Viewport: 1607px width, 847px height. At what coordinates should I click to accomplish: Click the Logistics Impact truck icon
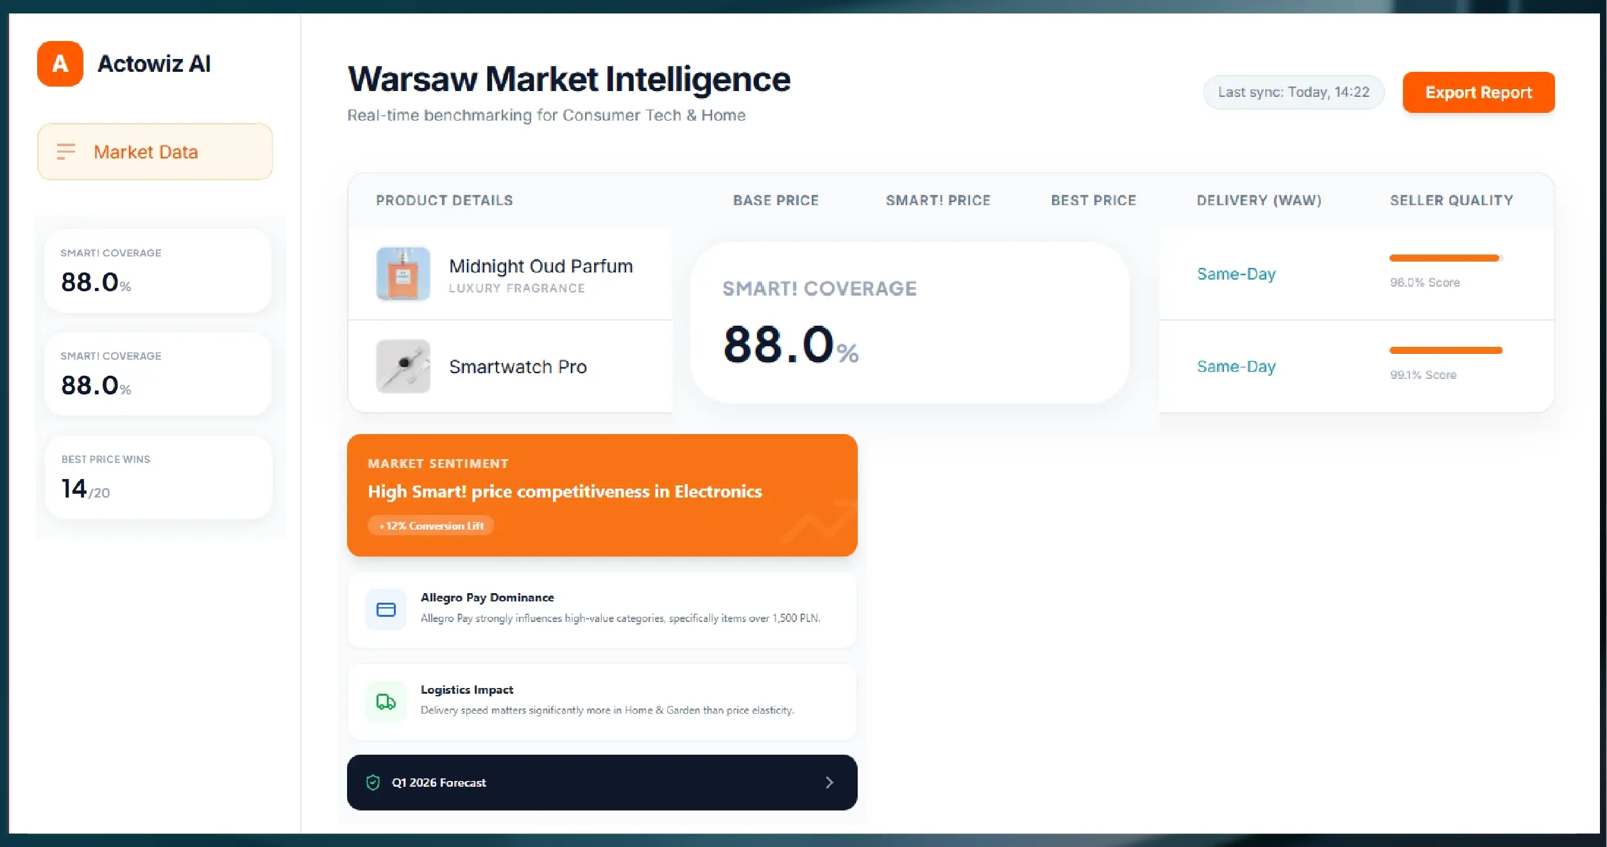(x=386, y=701)
